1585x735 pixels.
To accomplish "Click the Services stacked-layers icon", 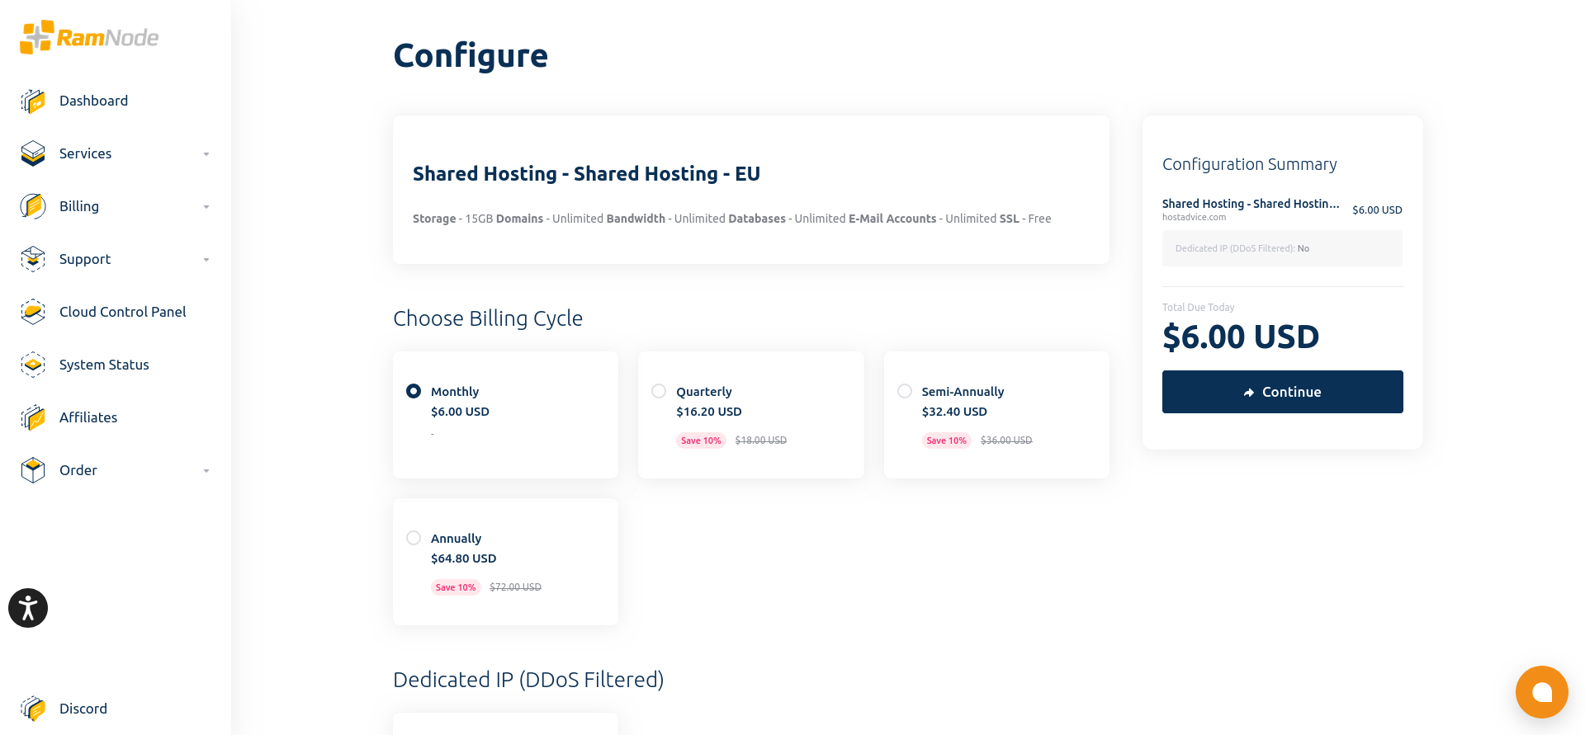I will click(x=33, y=153).
